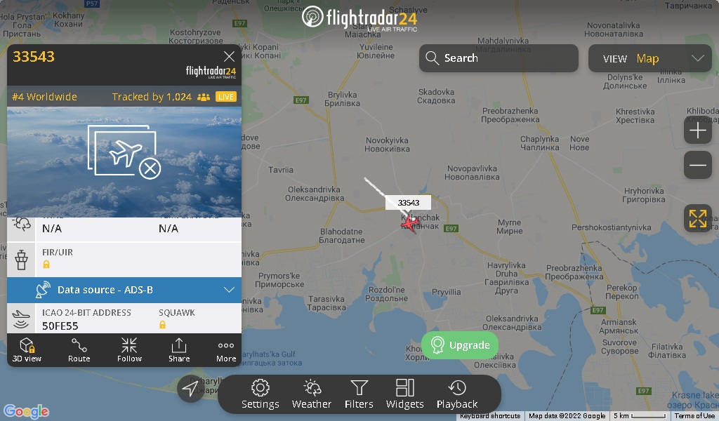
Task: Open the Filters panel
Action: coord(359,394)
